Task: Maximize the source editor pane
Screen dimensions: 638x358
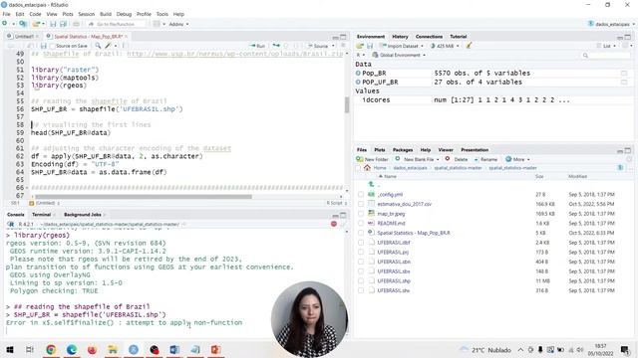Action: [343, 37]
